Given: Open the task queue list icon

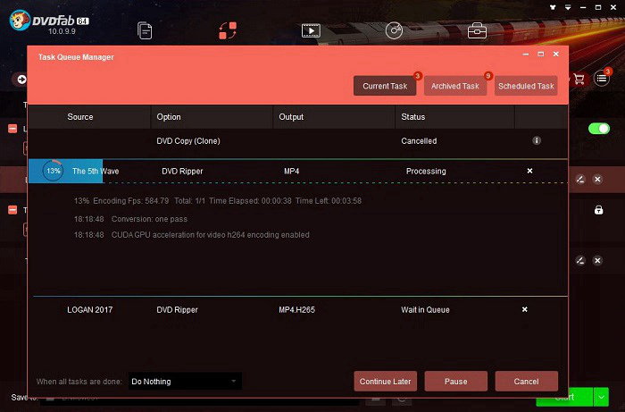Looking at the screenshot, I should pos(602,79).
